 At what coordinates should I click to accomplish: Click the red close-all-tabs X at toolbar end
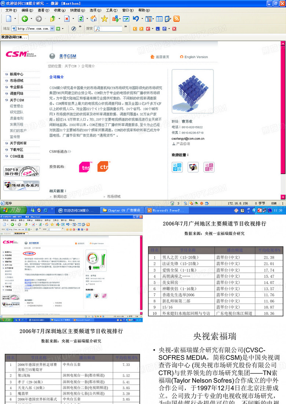[x=174, y=29]
